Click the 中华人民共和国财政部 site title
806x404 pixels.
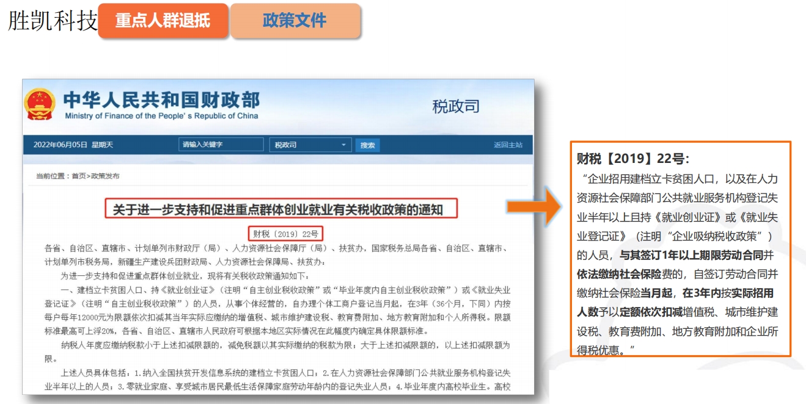coord(161,99)
